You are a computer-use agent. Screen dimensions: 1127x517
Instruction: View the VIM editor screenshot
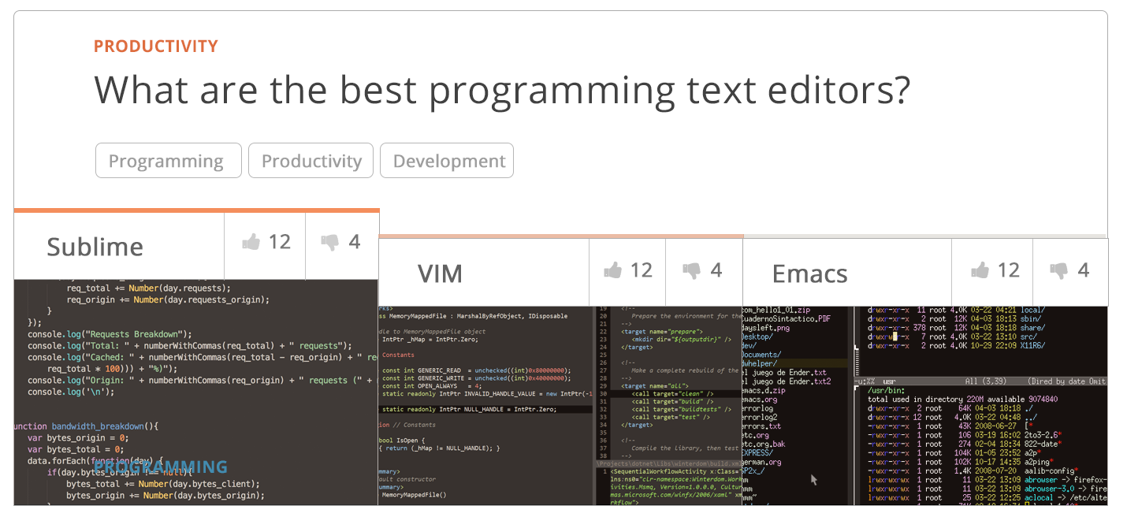click(560, 406)
